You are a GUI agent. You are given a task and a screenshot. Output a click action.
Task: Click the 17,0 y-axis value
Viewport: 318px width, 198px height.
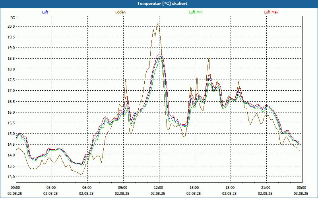tap(12, 91)
